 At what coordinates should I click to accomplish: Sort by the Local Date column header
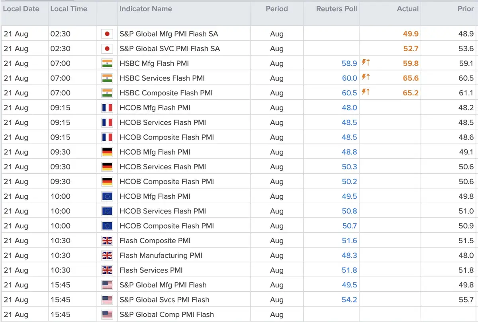click(21, 8)
